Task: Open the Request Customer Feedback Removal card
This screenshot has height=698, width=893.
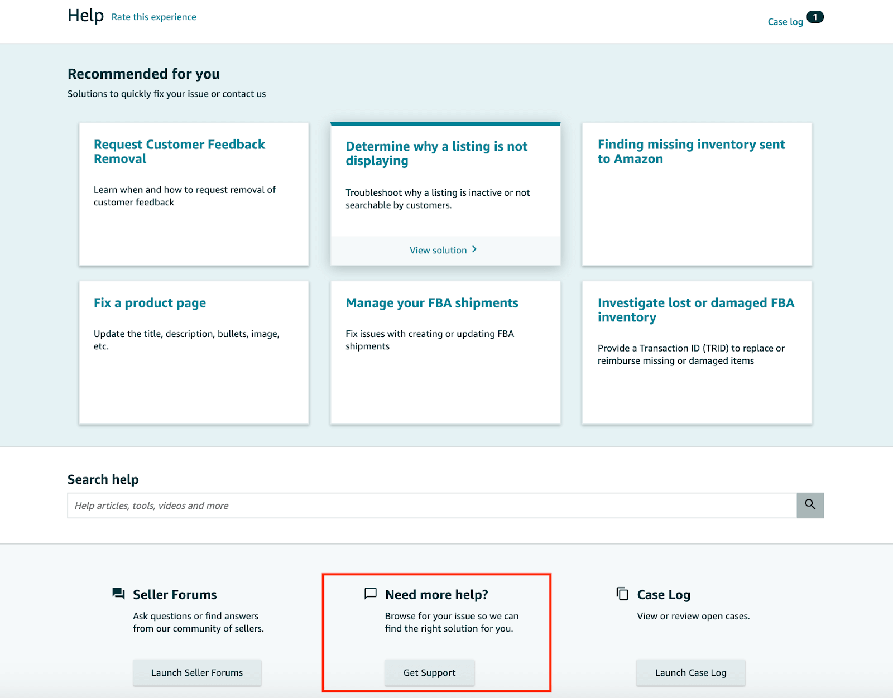Action: [179, 151]
